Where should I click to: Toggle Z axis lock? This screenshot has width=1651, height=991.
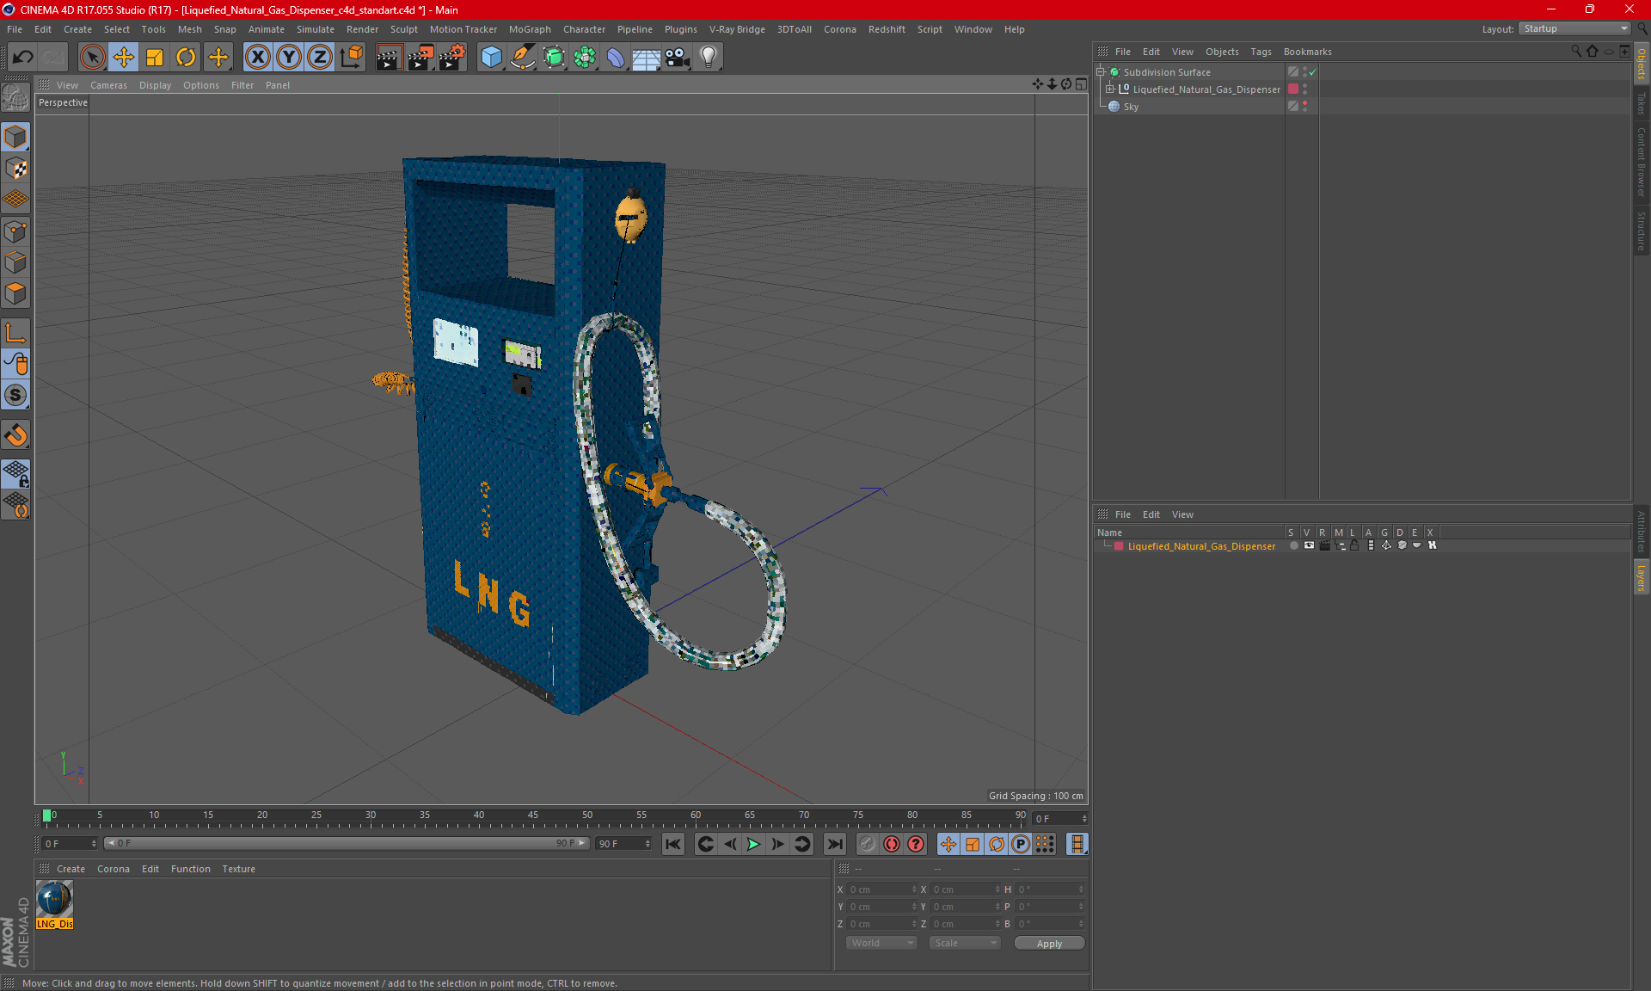click(320, 58)
